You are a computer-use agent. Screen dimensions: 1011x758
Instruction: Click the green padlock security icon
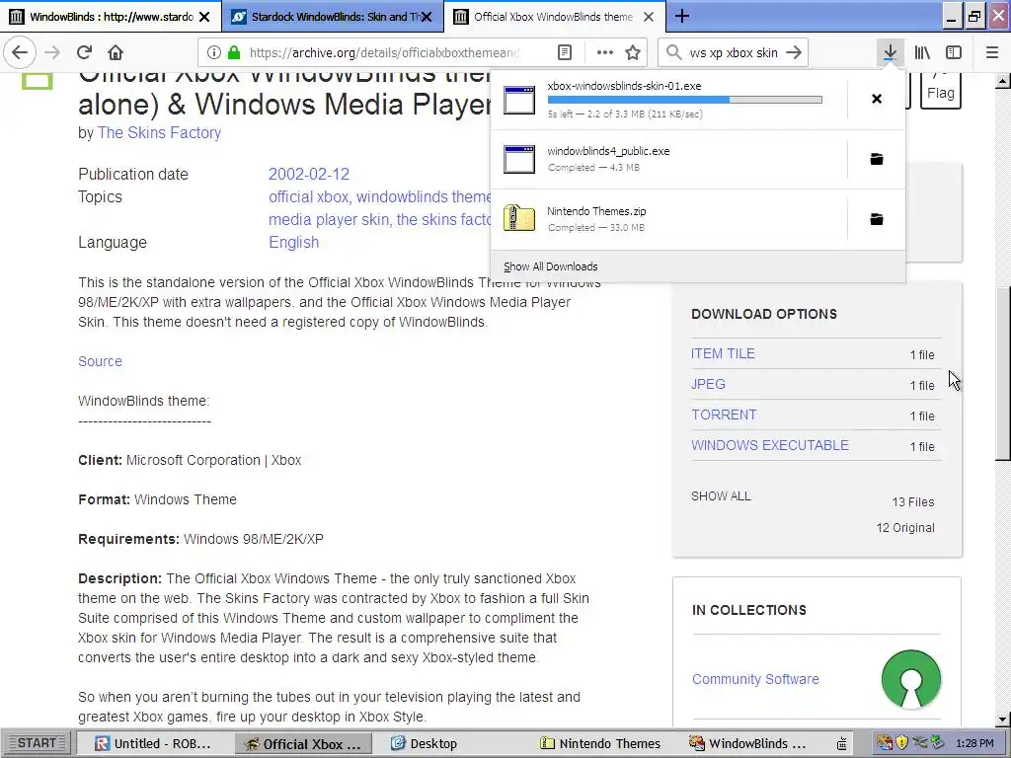tap(234, 52)
